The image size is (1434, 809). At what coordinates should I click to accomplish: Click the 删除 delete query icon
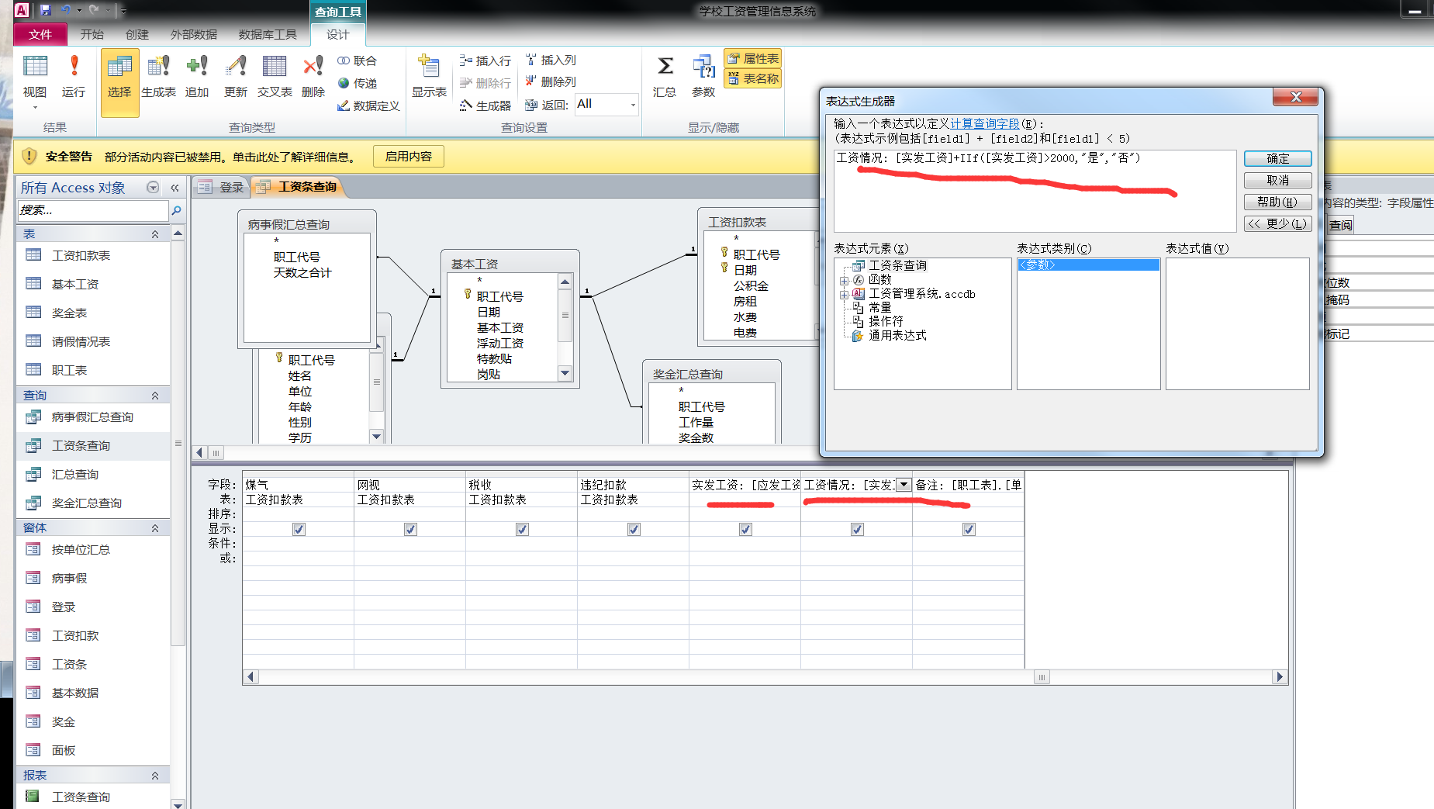313,78
